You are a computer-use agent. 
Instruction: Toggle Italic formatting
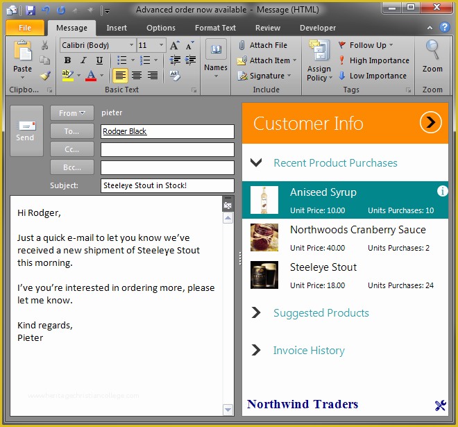83,60
